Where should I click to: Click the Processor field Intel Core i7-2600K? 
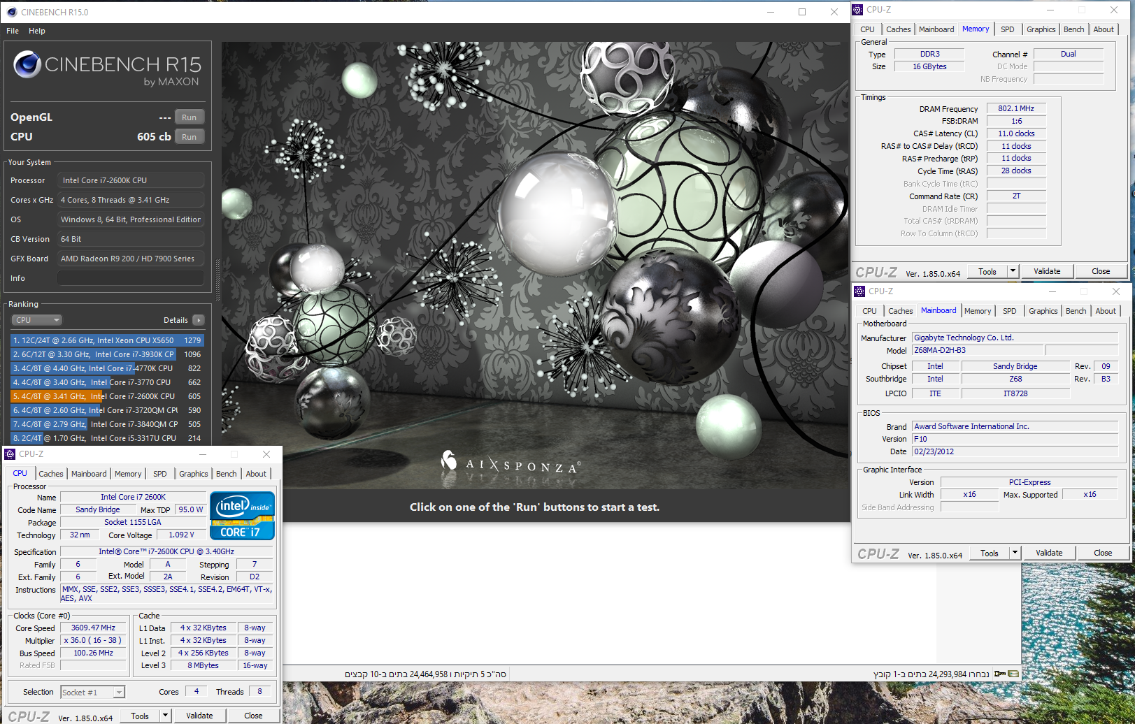coord(131,180)
